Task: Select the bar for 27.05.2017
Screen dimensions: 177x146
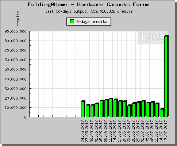Action: pos(88,111)
